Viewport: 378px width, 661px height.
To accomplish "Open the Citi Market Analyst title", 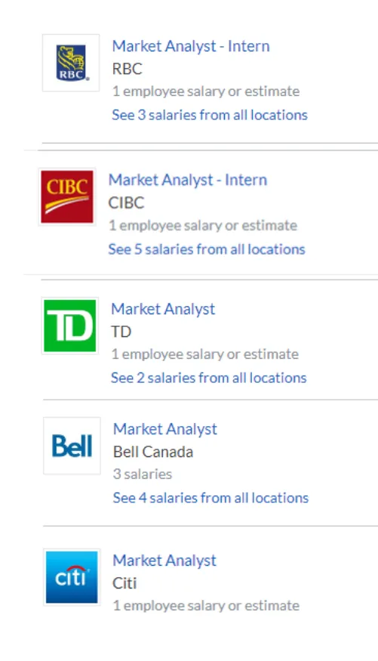I will (164, 561).
